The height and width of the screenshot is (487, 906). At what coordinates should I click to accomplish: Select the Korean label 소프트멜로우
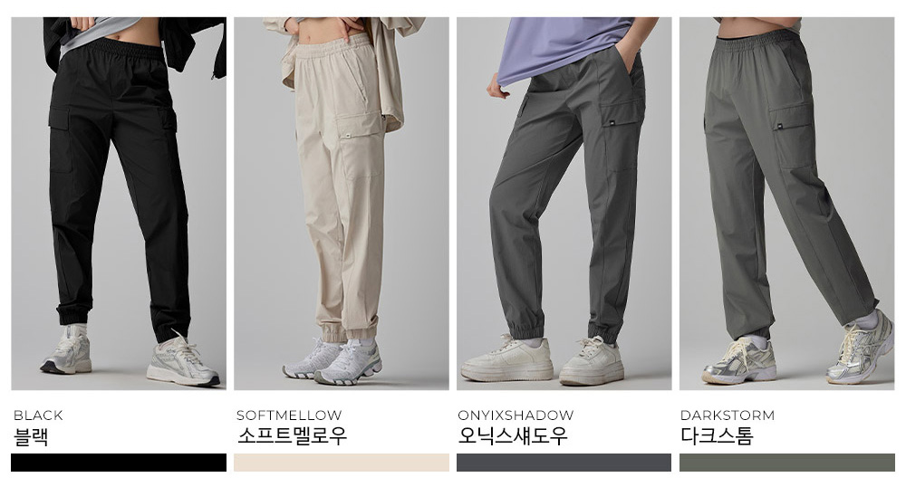click(292, 435)
